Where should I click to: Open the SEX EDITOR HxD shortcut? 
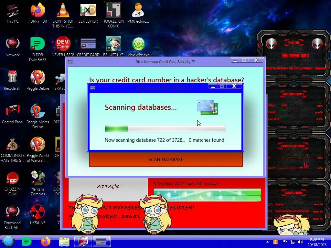[x=88, y=13]
